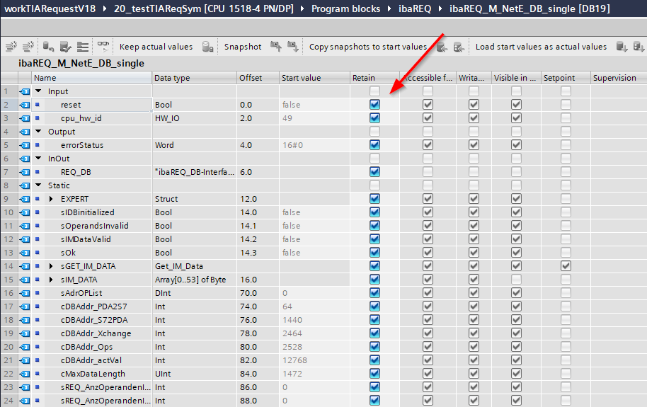Toggle Setpoint checkbox for sGET_IM_DATA
Image resolution: width=647 pixels, height=407 pixels.
coord(566,266)
